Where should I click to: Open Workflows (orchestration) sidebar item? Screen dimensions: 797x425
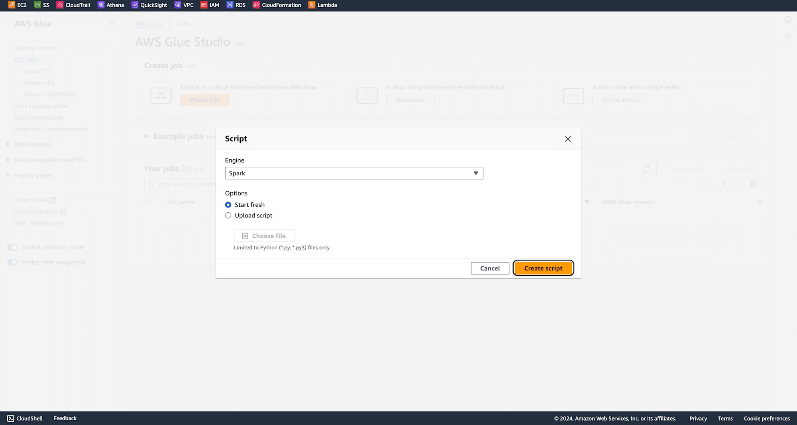pos(51,129)
